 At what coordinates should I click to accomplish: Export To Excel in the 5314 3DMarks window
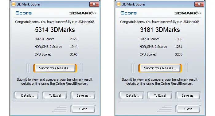55,95
